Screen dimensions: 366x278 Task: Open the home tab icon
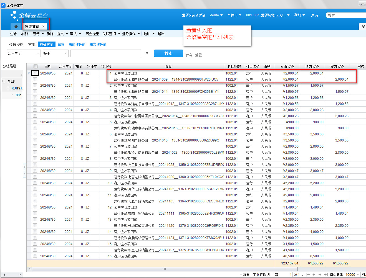point(16,26)
